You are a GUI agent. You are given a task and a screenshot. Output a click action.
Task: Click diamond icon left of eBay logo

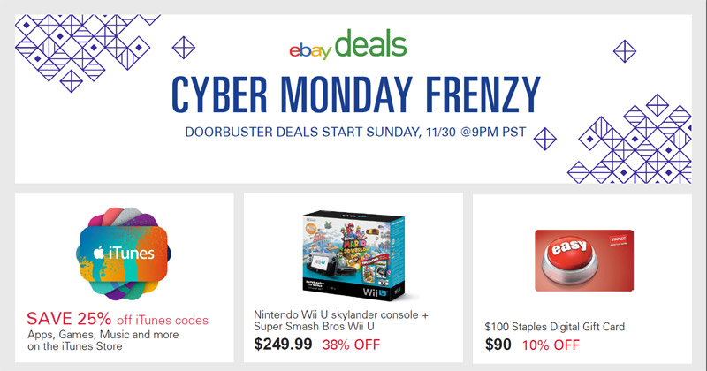[x=183, y=44]
